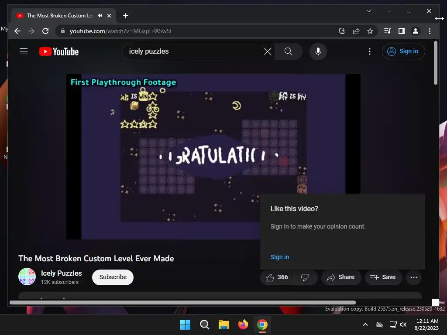Open YouTube settings three-dot menu
447x335 pixels.
[369, 51]
